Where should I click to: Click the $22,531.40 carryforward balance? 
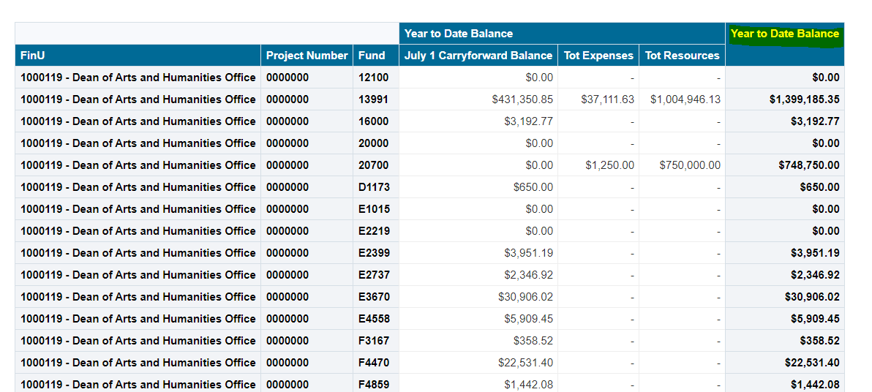(525, 363)
